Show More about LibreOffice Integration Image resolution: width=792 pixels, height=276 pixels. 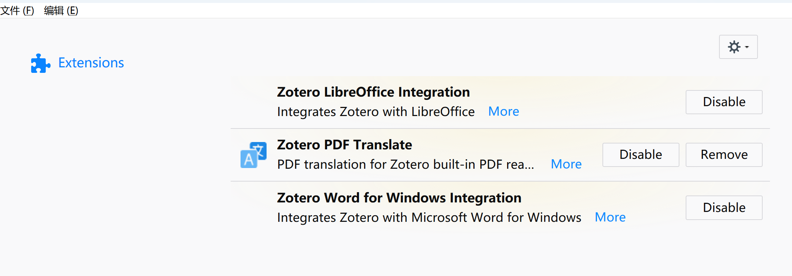coord(503,111)
